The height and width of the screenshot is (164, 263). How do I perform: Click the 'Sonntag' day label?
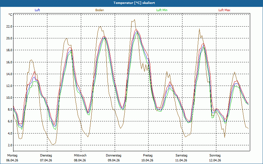(215, 155)
